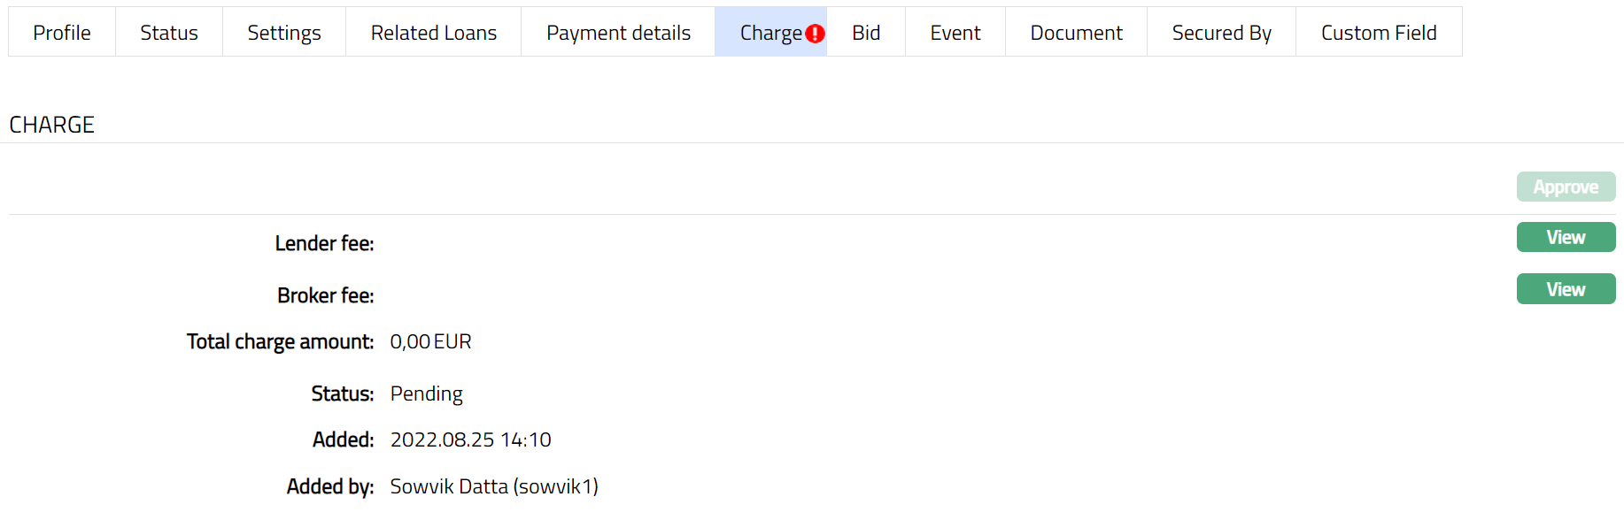View the Document tab
The width and height of the screenshot is (1624, 512).
[x=1076, y=33]
